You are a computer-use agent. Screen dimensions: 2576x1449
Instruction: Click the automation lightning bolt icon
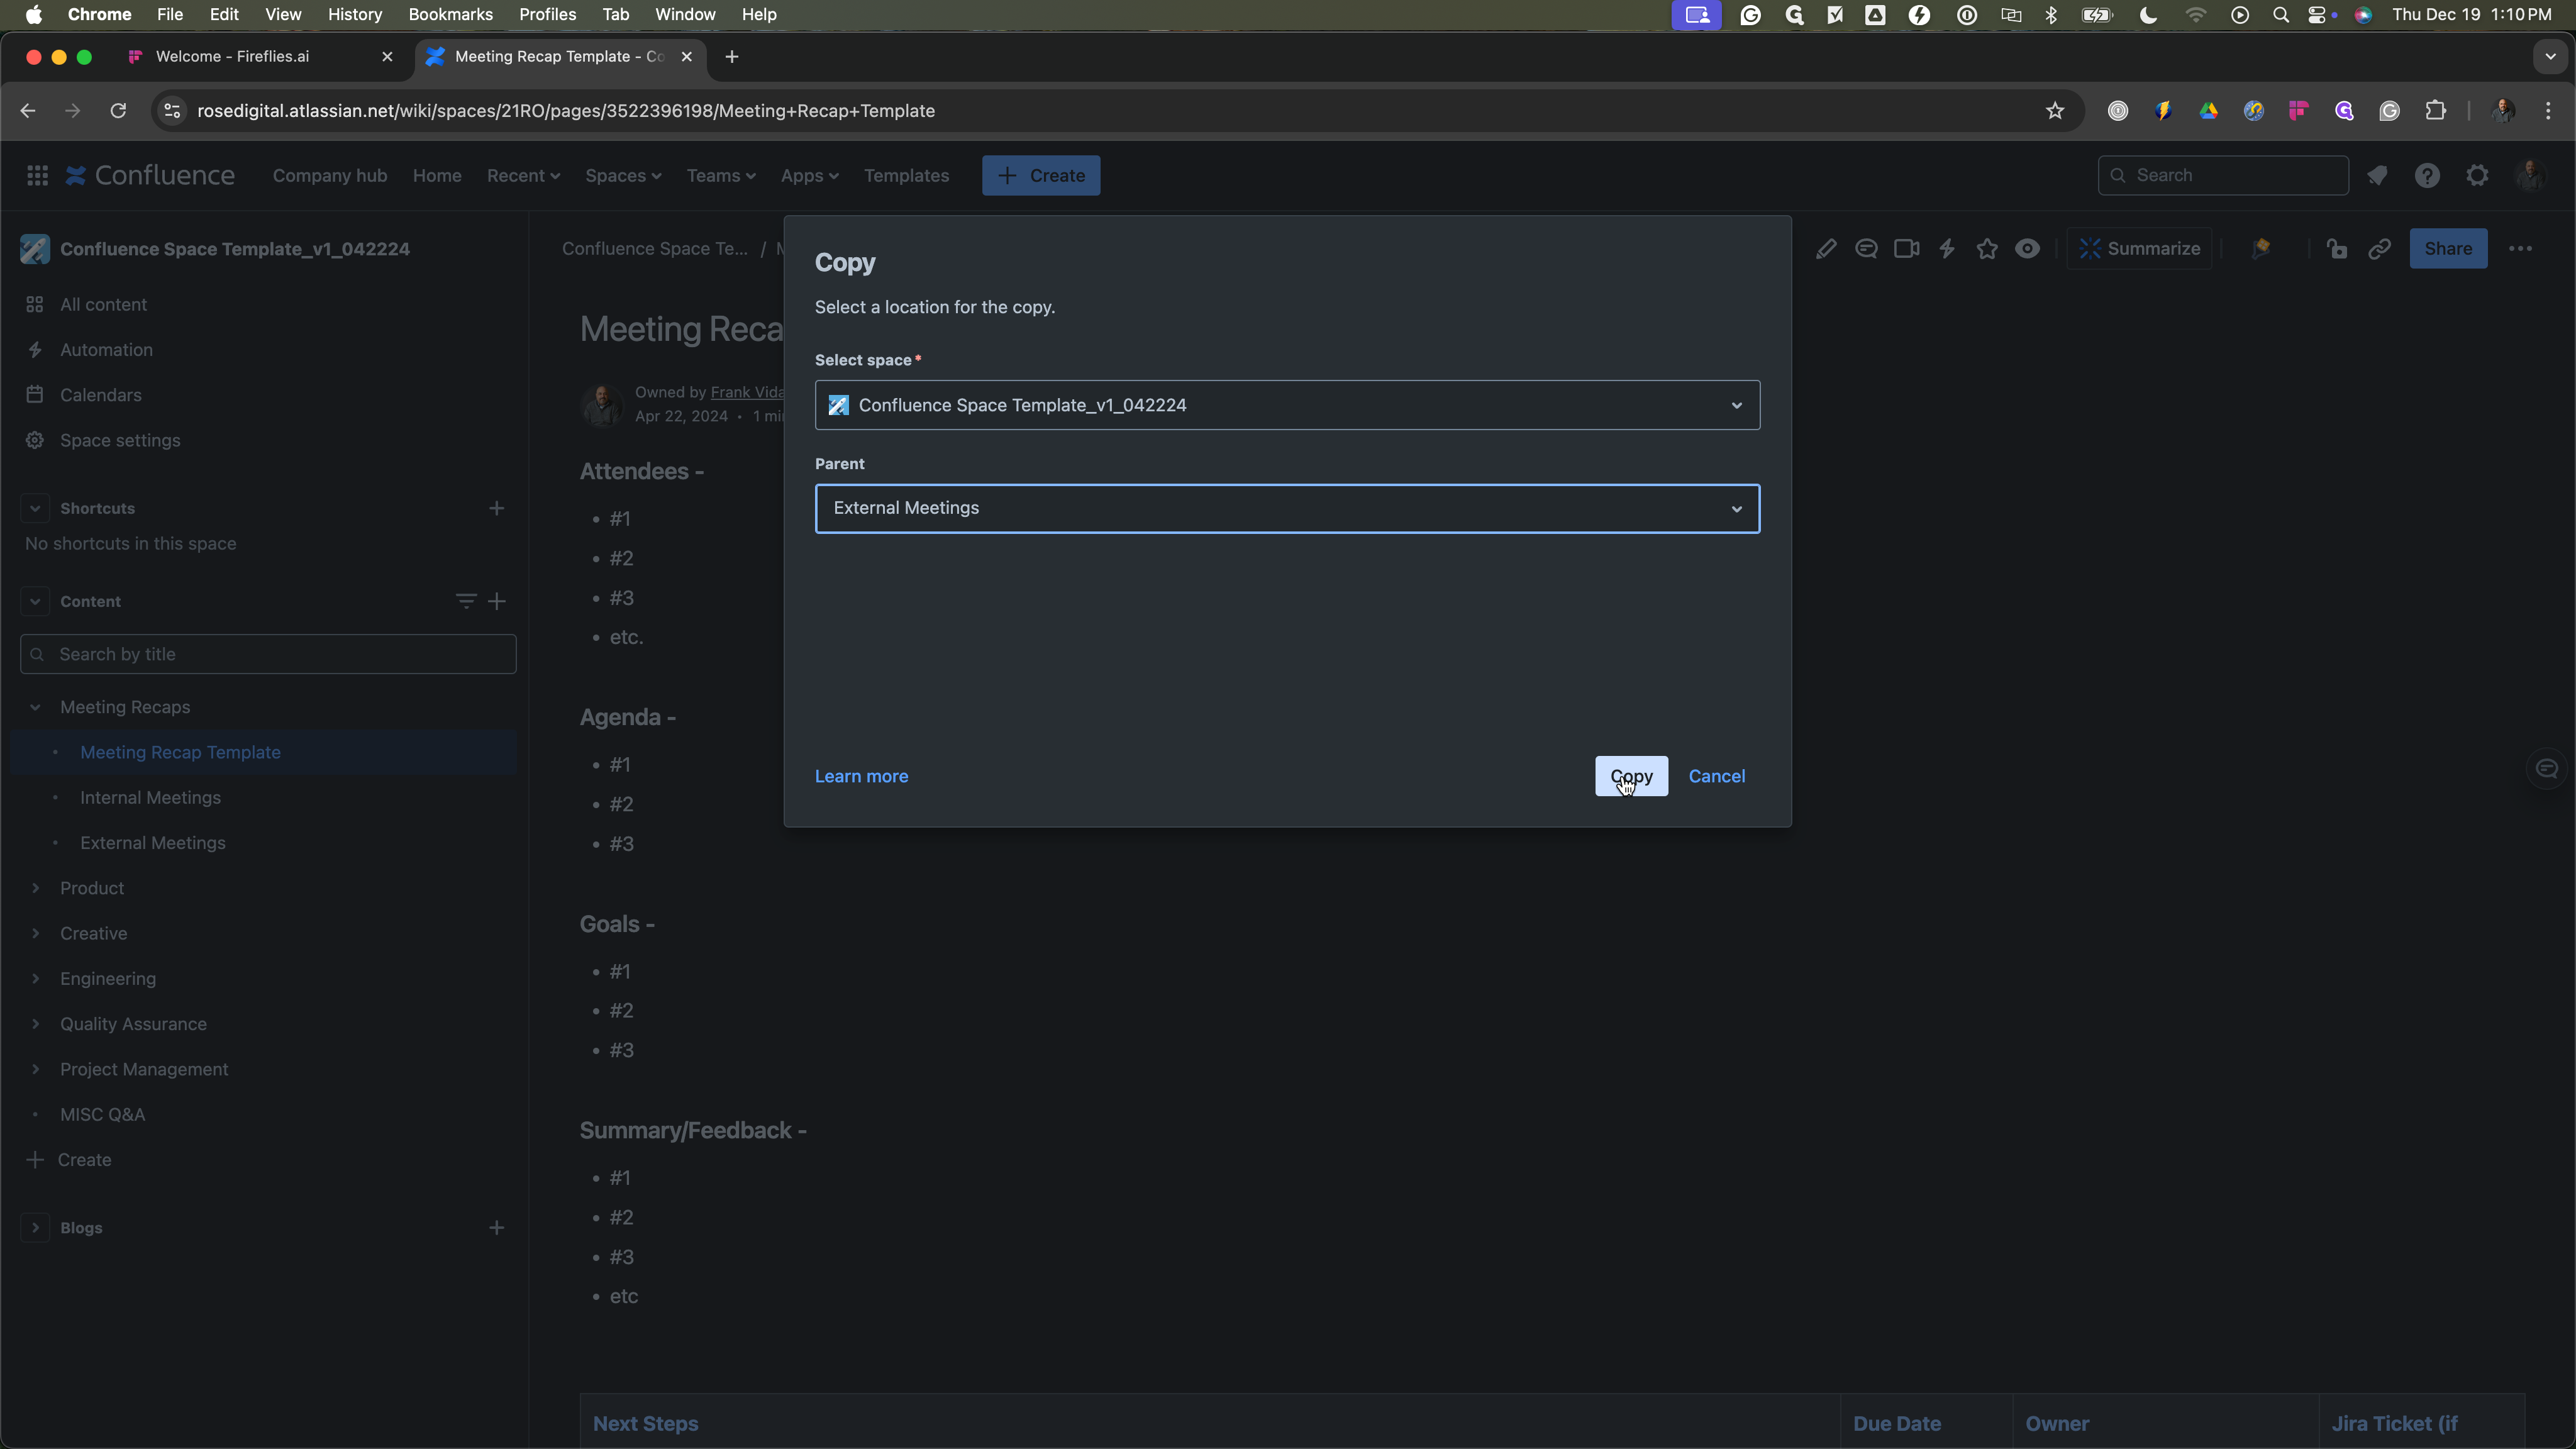coord(1947,249)
